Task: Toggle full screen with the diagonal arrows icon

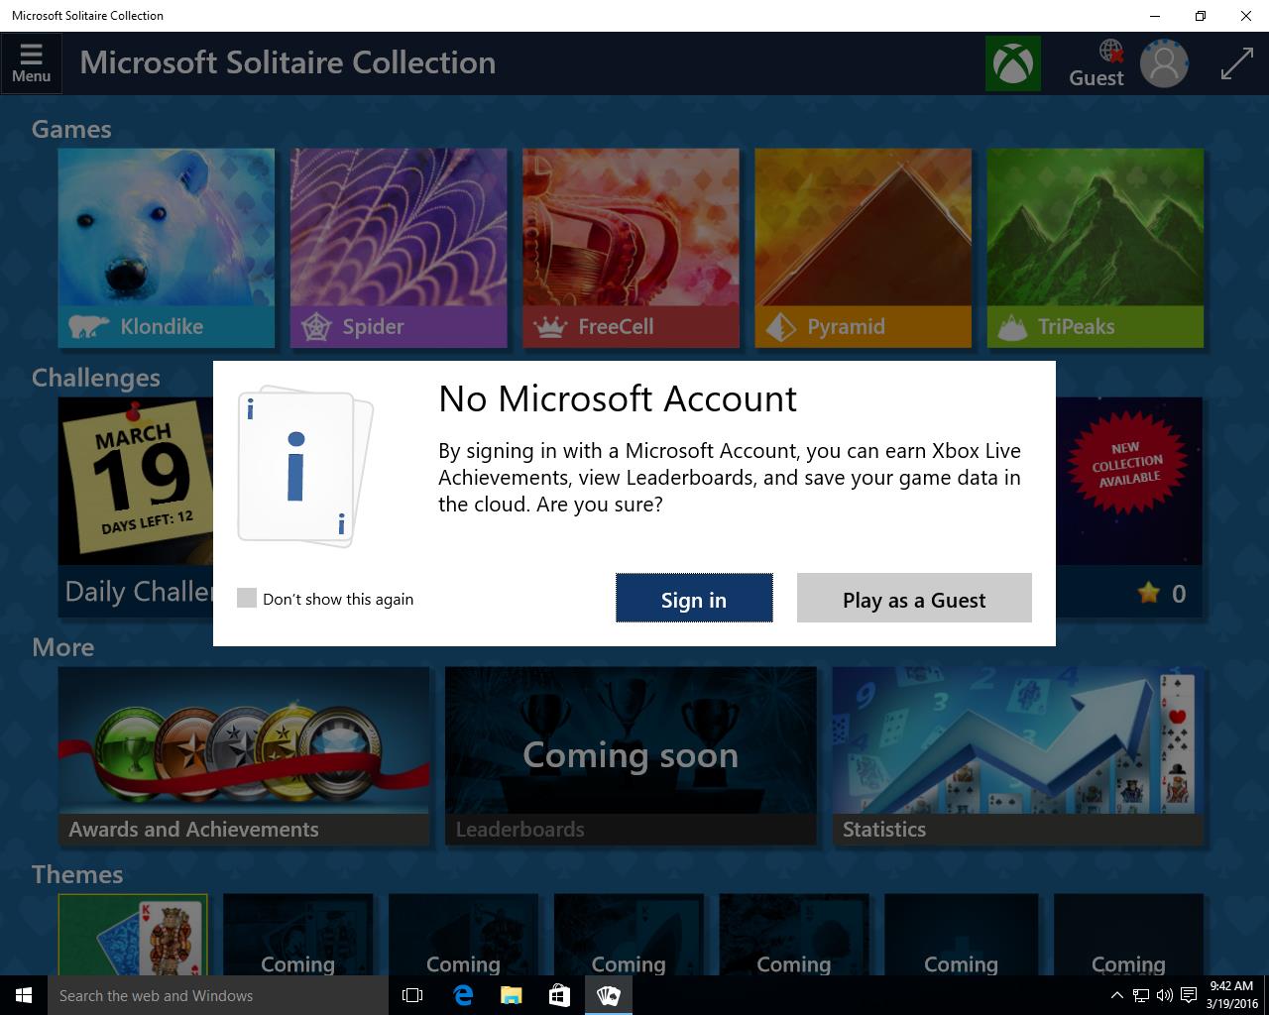Action: pos(1236,63)
